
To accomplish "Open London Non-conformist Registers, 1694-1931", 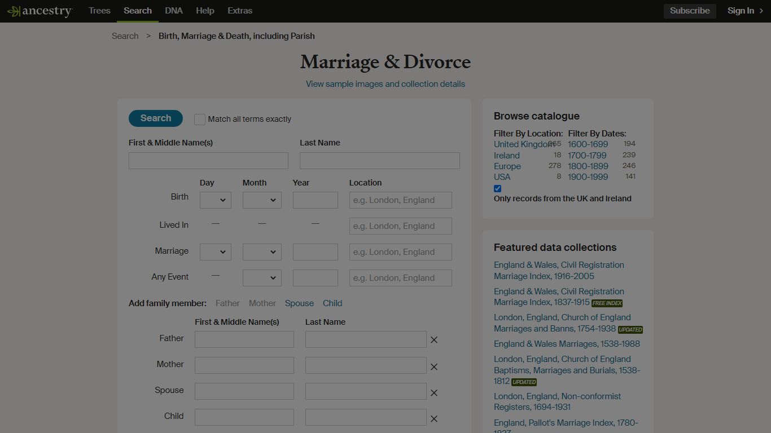I will coord(558,401).
